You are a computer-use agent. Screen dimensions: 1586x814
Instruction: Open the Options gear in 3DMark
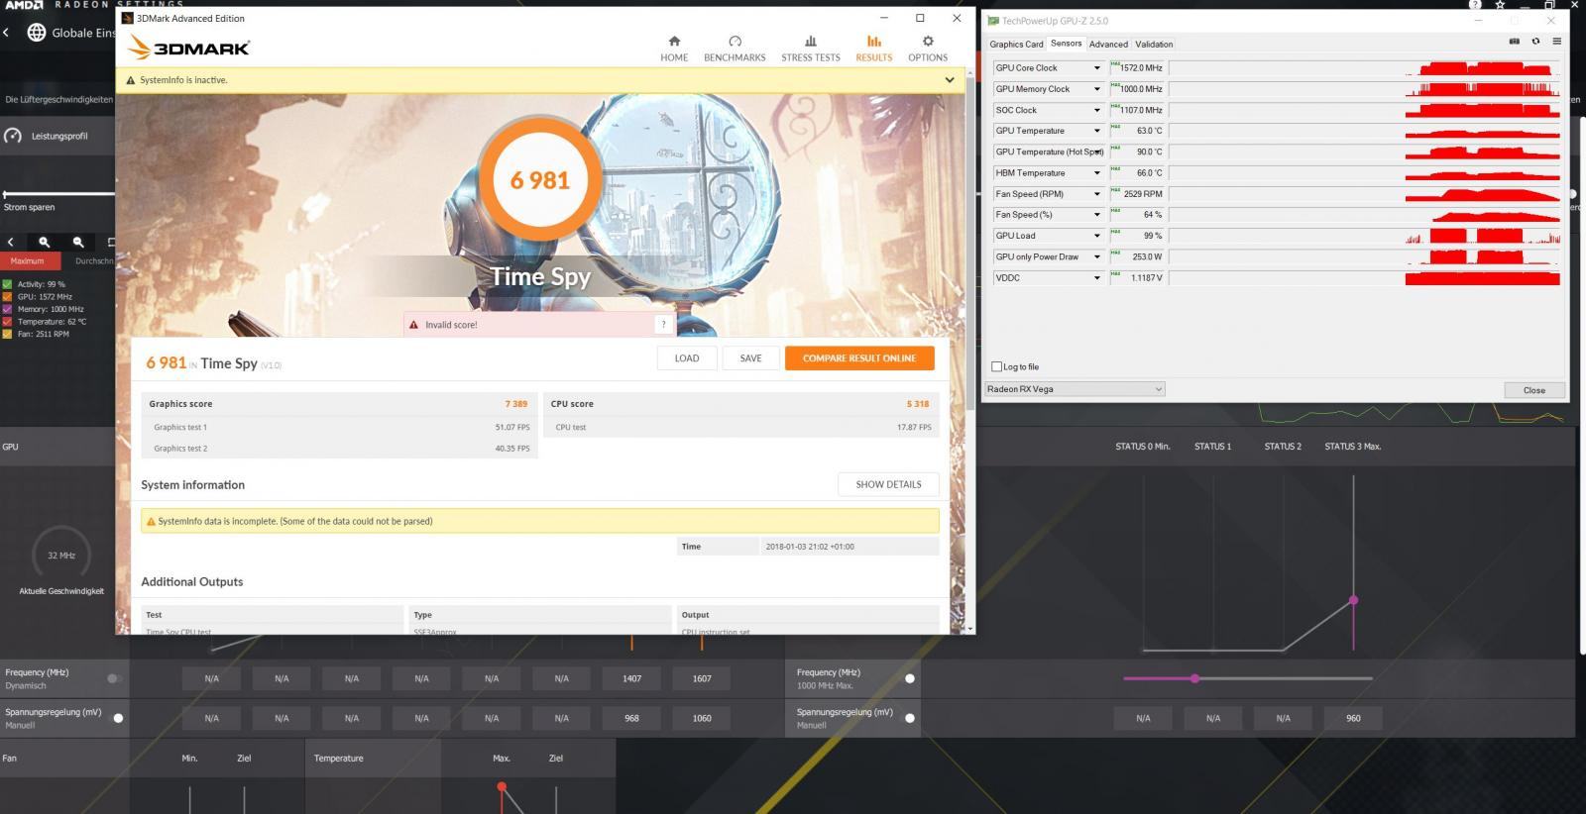pos(928,42)
